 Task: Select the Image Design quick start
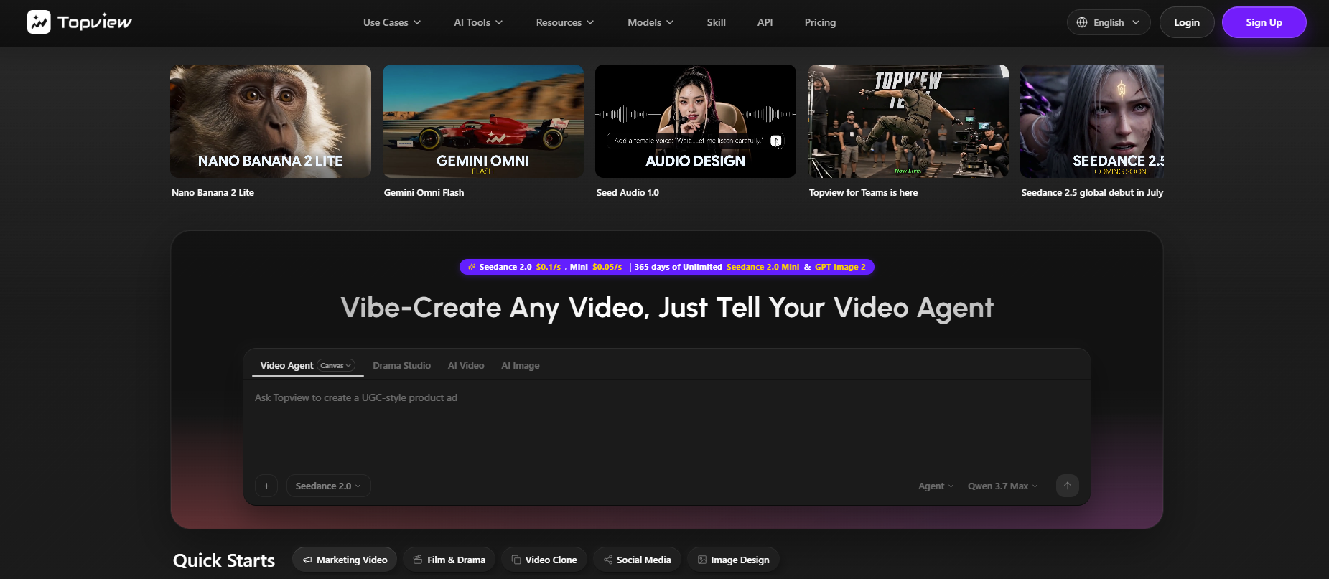tap(733, 560)
